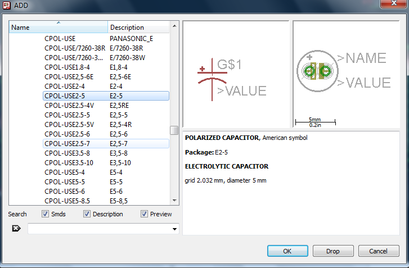The width and height of the screenshot is (409, 268).
Task: Click the EAGLE app icon in title bar
Action: tap(7, 5)
